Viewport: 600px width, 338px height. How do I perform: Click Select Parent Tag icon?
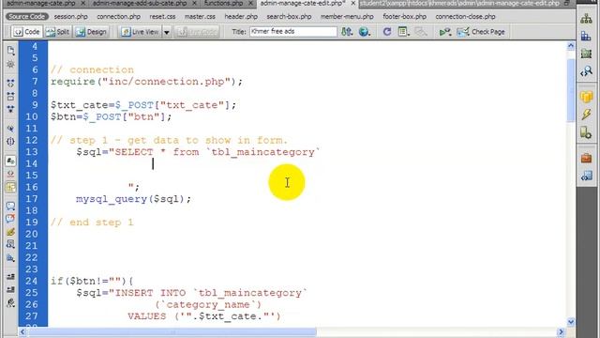10,129
